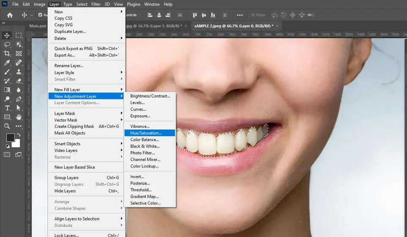The width and height of the screenshot is (407, 237).
Task: Open Move tool preset picker arrow
Action: pyautogui.click(x=31, y=15)
